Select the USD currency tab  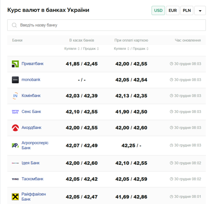coord(158,11)
